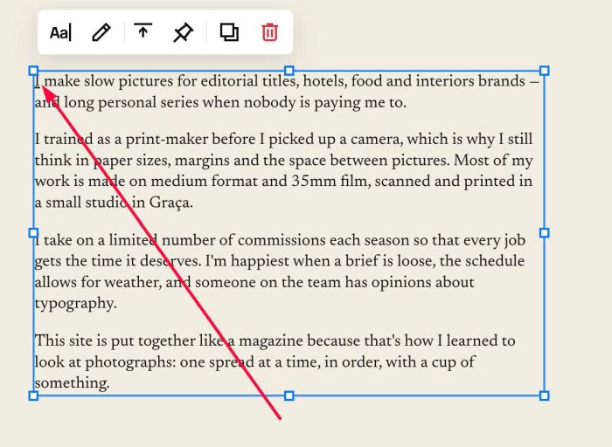612x447 pixels.
Task: Click the move-to-top arrow icon
Action: click(x=143, y=31)
